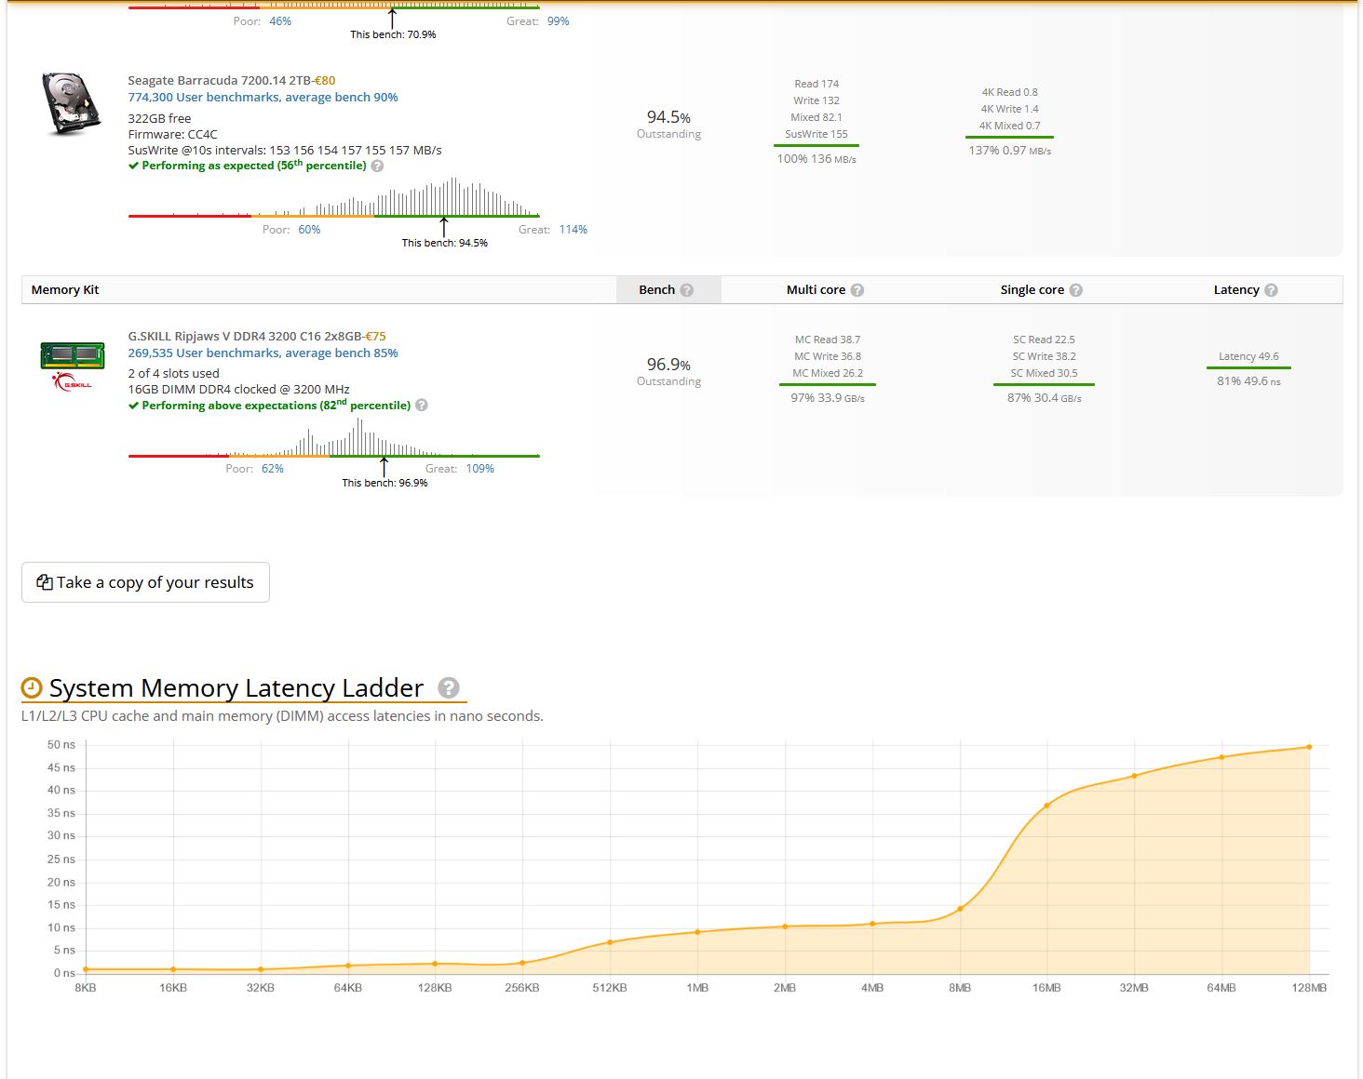The width and height of the screenshot is (1363, 1079).
Task: Click the Single core help icon
Action: click(1076, 290)
